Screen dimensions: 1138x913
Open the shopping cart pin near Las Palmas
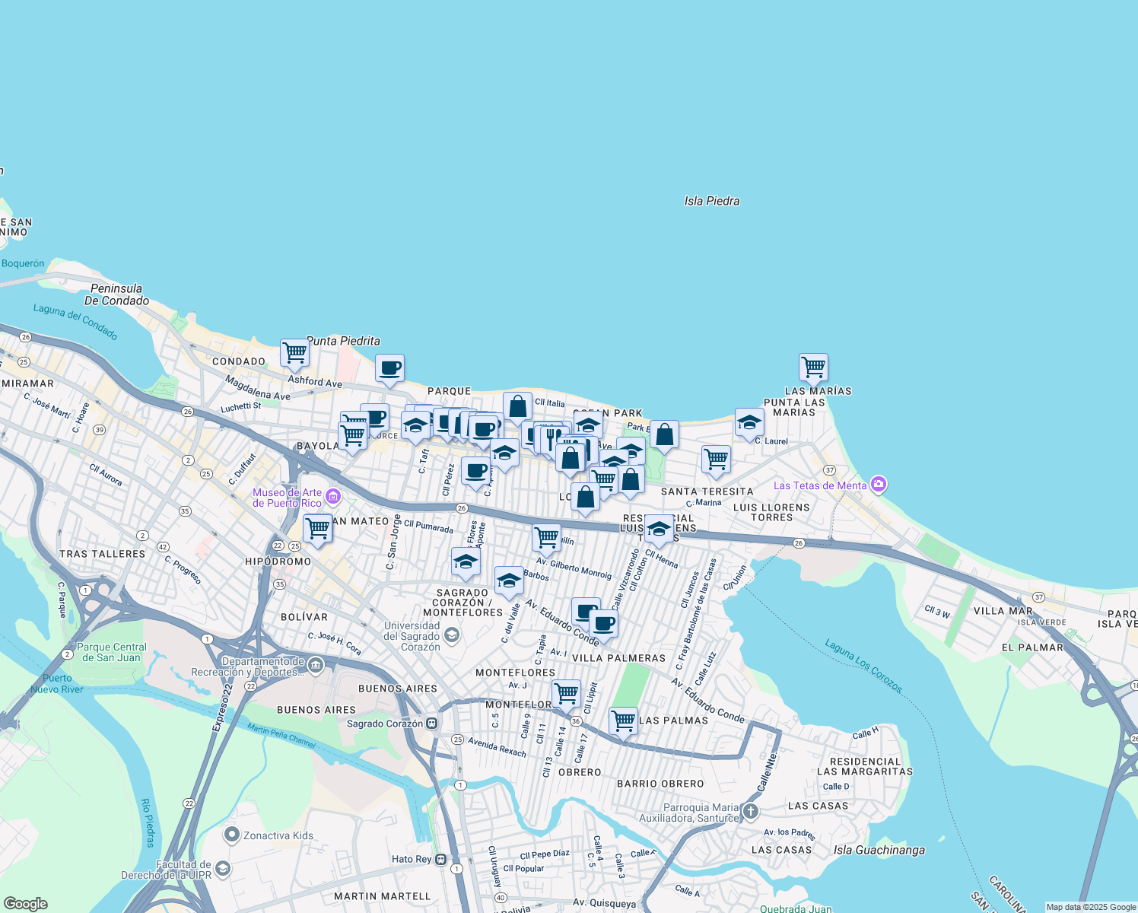click(x=624, y=721)
